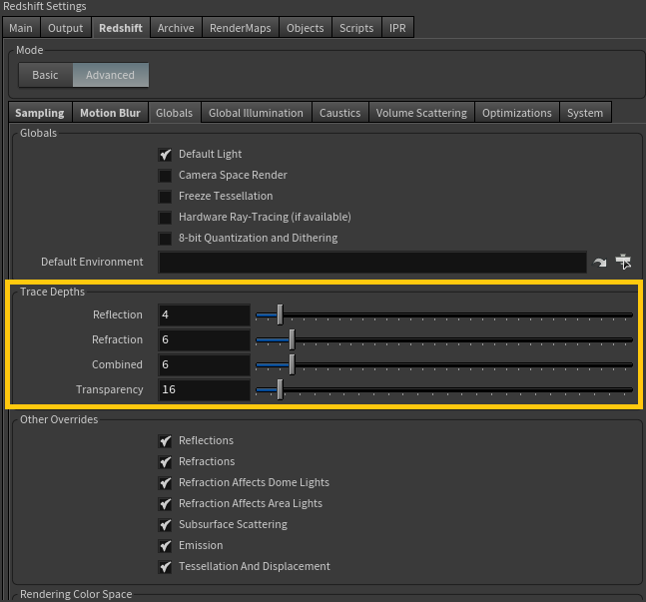This screenshot has height=602, width=646.
Task: Click the jump arrow beside Default Environment
Action: pyautogui.click(x=599, y=263)
